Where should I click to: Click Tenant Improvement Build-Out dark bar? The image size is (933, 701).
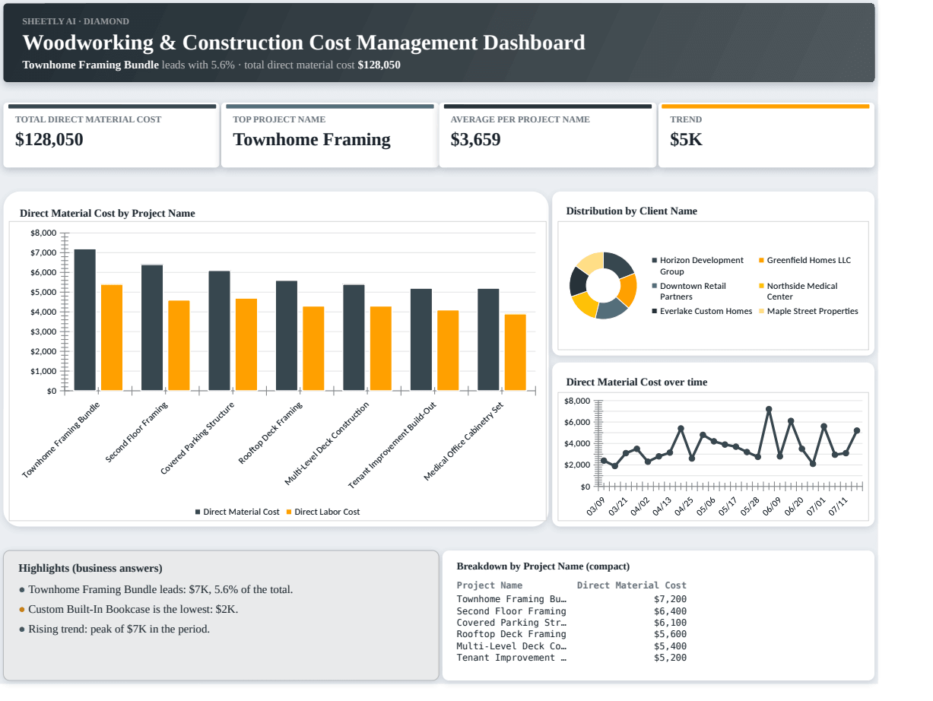421,340
